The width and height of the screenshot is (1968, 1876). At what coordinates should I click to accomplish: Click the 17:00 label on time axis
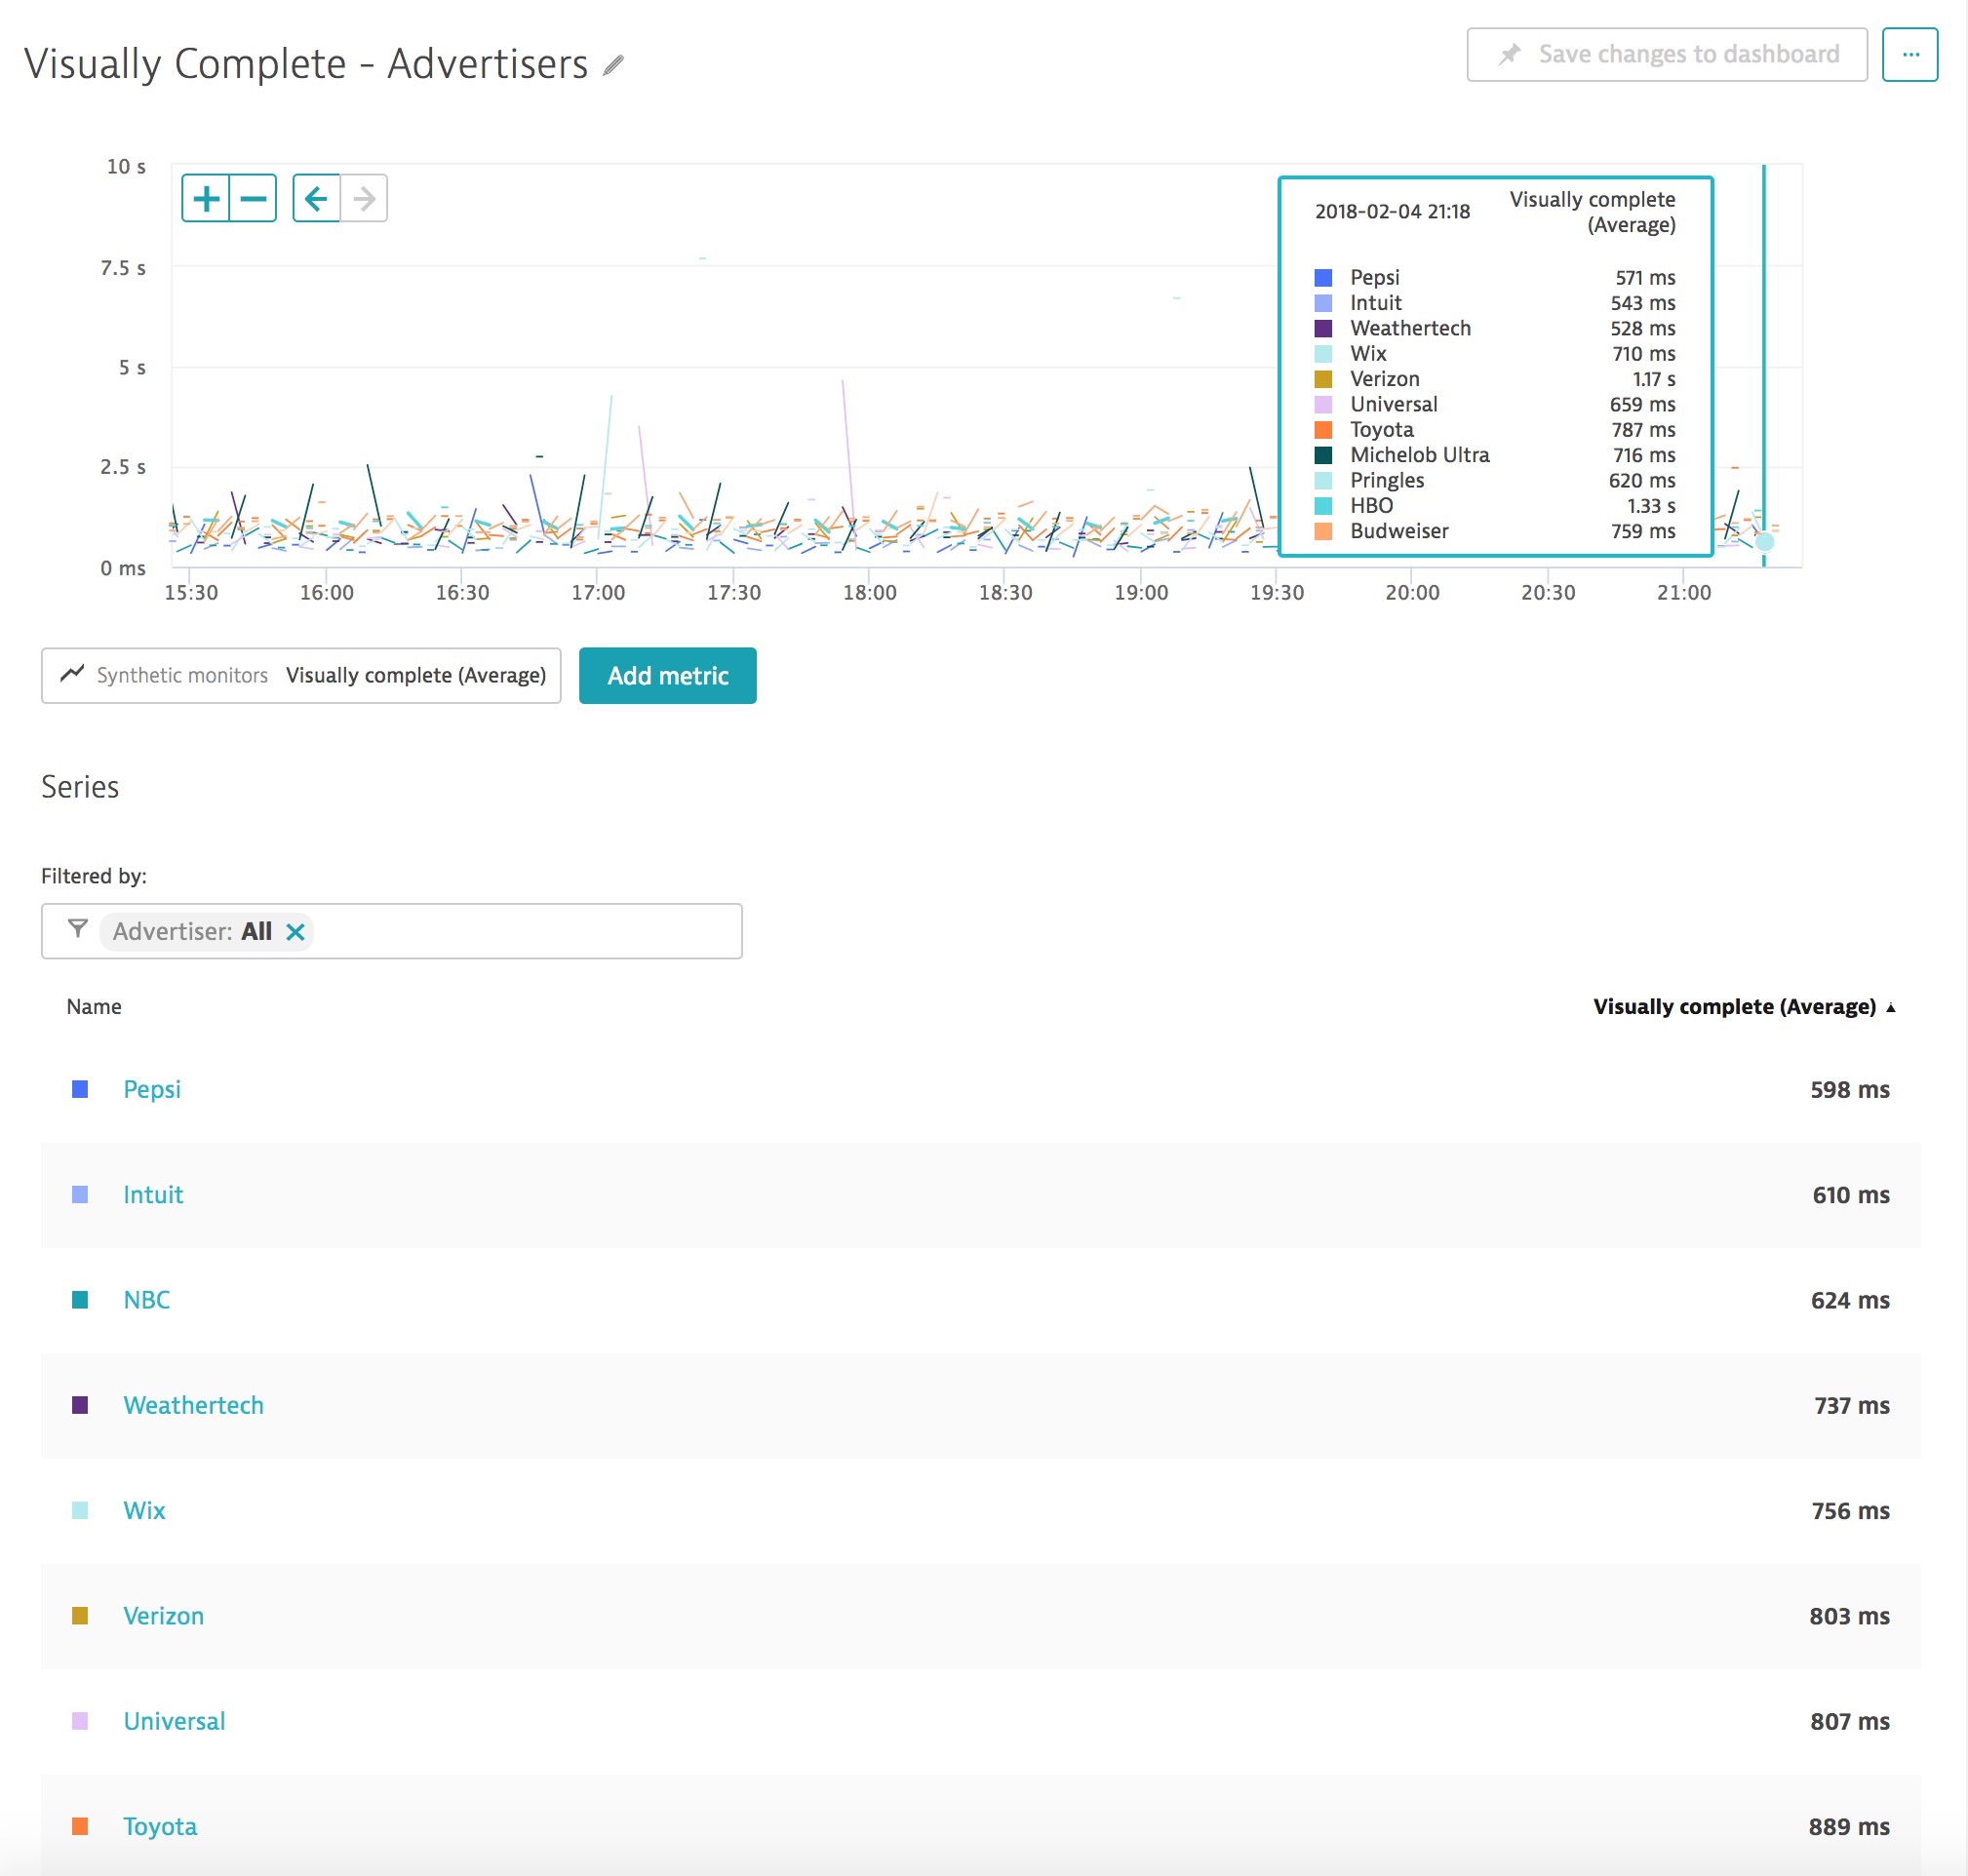point(598,592)
